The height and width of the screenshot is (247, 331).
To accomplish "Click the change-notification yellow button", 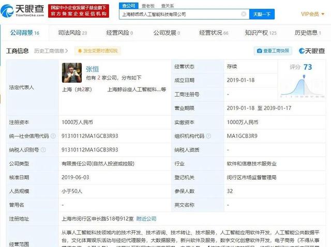I will pyautogui.click(x=98, y=51).
